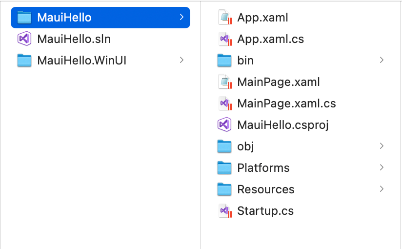The width and height of the screenshot is (402, 249).
Task: Click the App.xaml.cs file icon
Action: (x=225, y=39)
